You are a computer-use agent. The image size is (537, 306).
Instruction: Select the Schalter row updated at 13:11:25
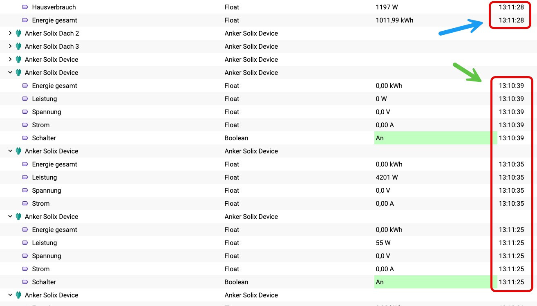pyautogui.click(x=268, y=282)
